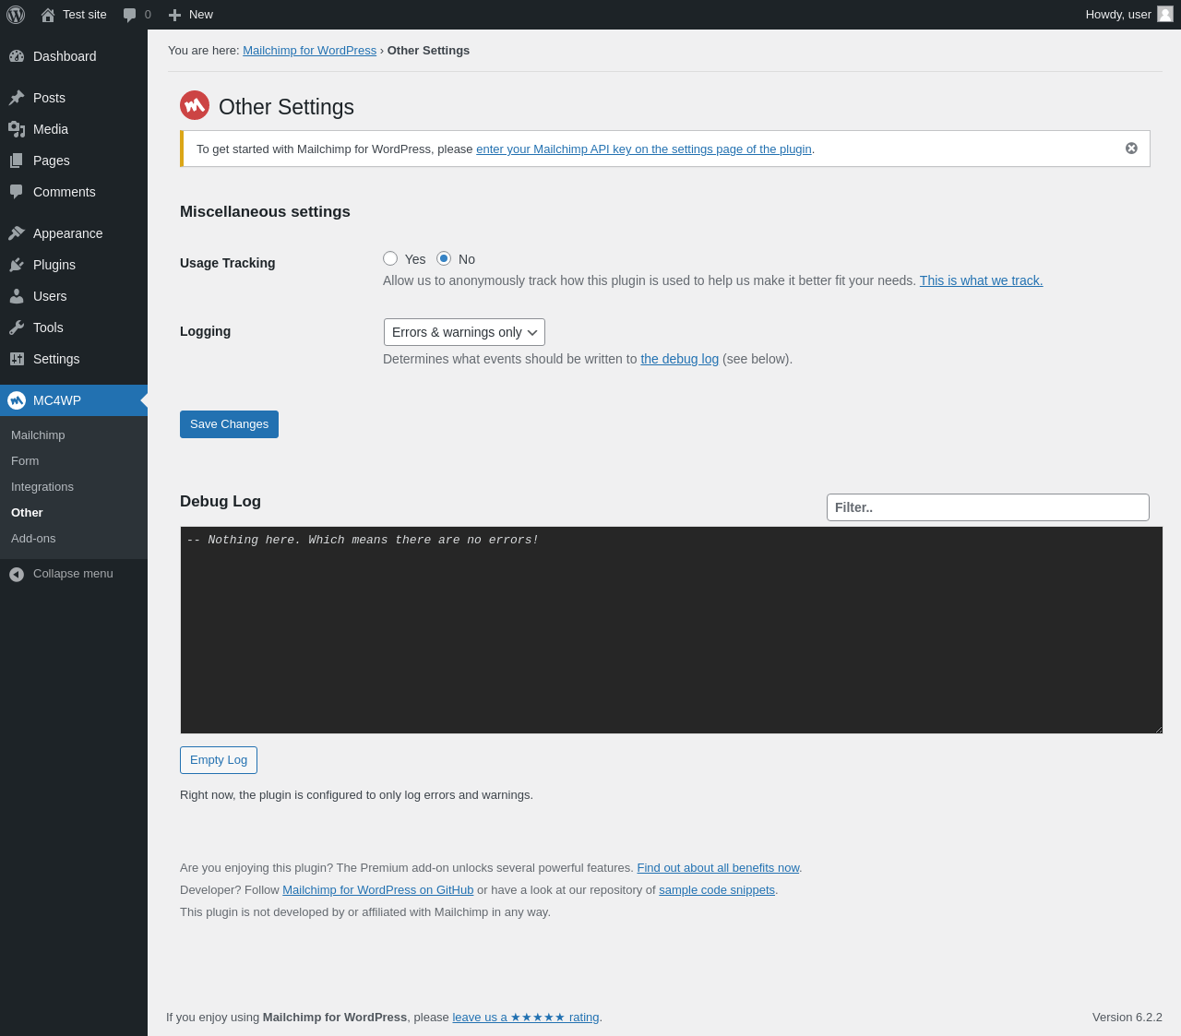
Task: Open the New content menu
Action: 191,15
